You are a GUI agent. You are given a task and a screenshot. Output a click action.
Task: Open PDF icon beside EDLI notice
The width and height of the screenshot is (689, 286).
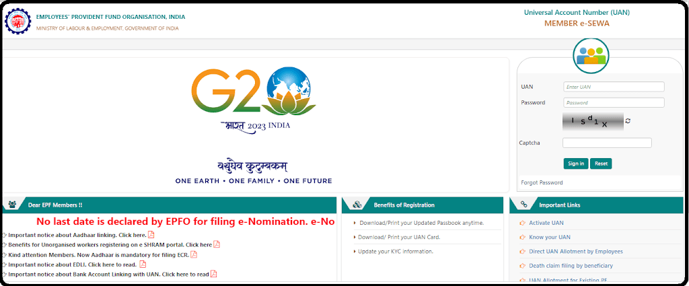click(143, 264)
